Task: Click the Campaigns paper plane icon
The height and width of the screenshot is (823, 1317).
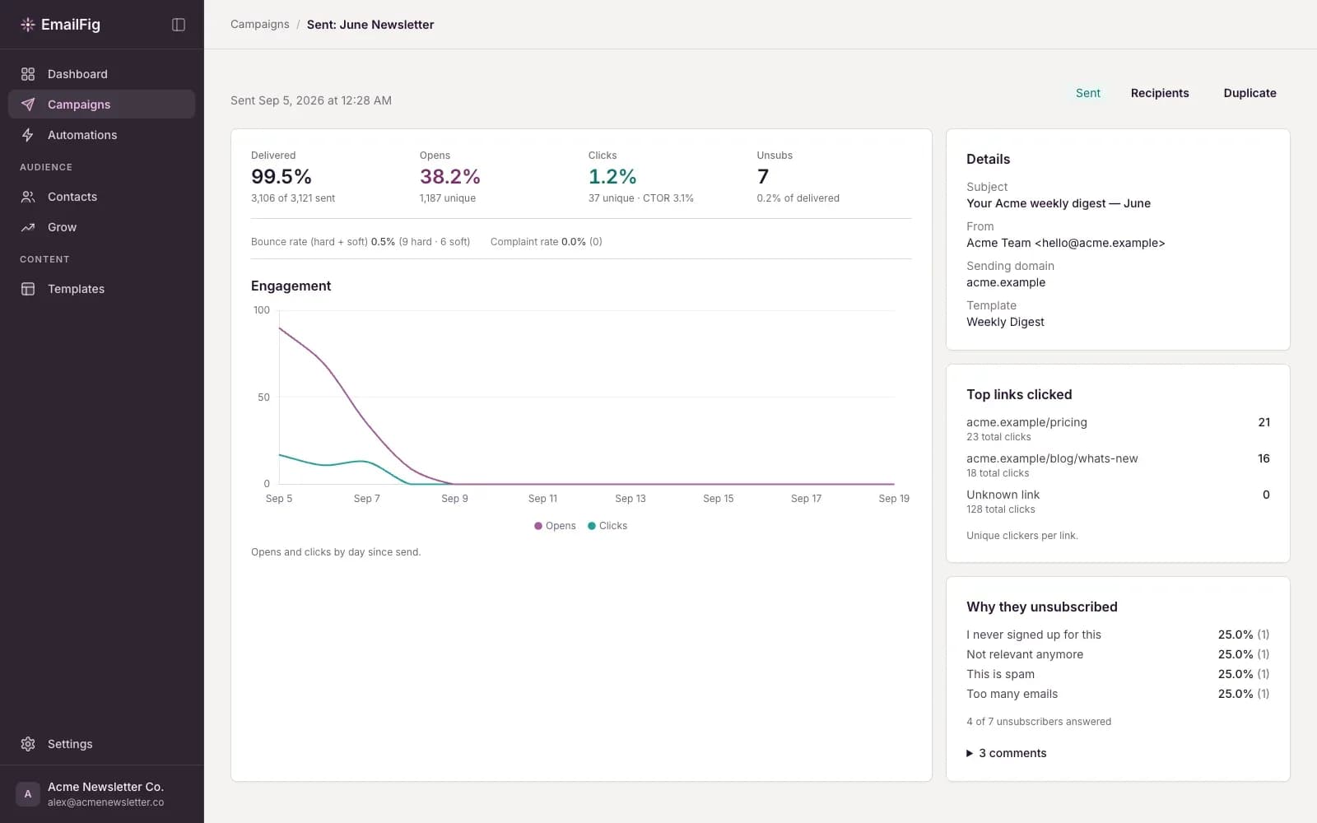Action: point(28,105)
